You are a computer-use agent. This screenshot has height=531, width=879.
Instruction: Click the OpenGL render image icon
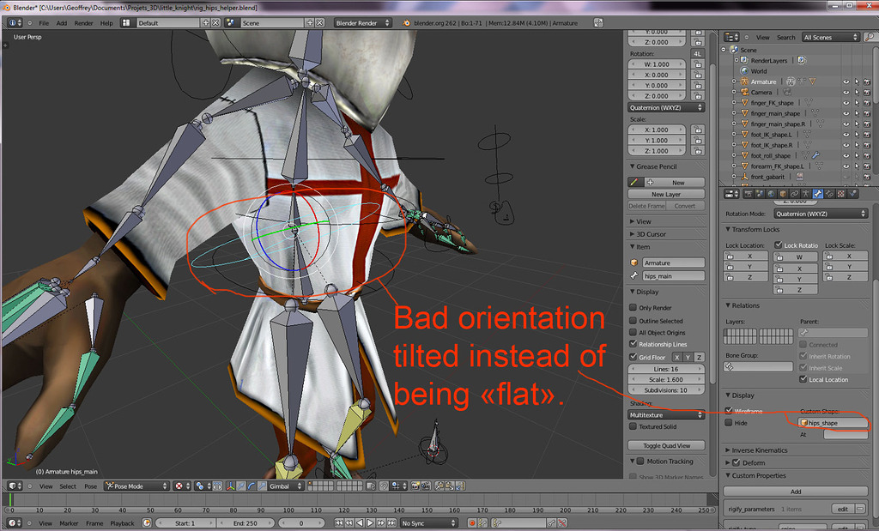[x=415, y=486]
